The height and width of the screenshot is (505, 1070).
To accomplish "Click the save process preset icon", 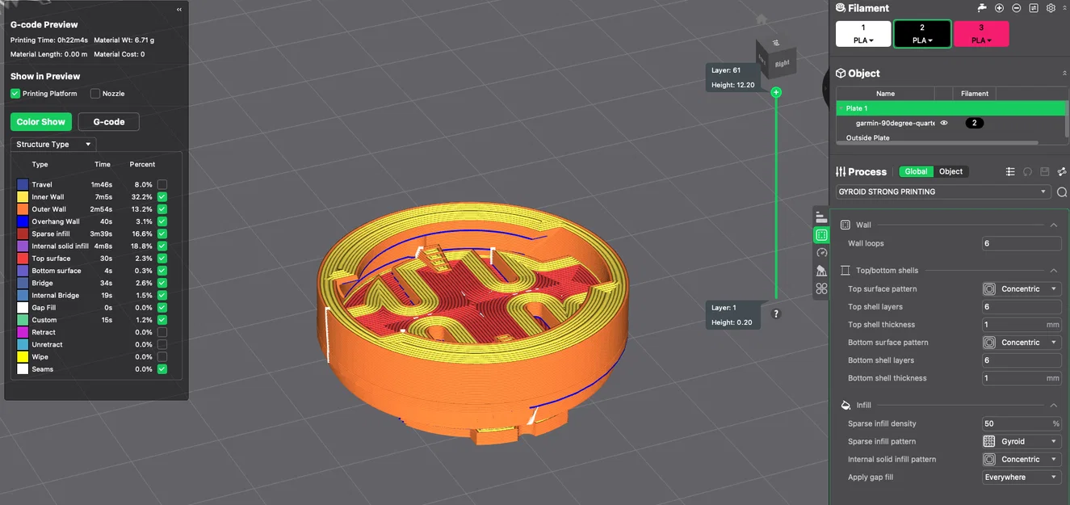I will point(1045,171).
